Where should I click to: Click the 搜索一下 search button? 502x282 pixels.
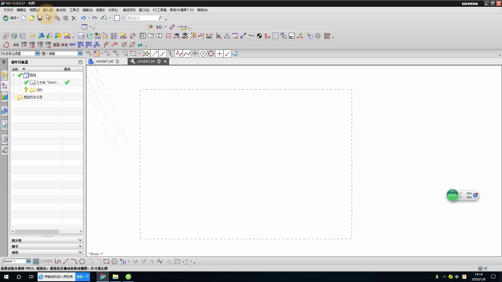click(x=83, y=277)
